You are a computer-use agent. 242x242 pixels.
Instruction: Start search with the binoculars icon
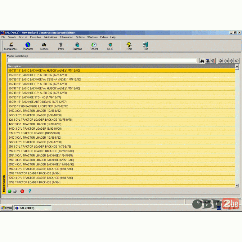(x=202, y=61)
